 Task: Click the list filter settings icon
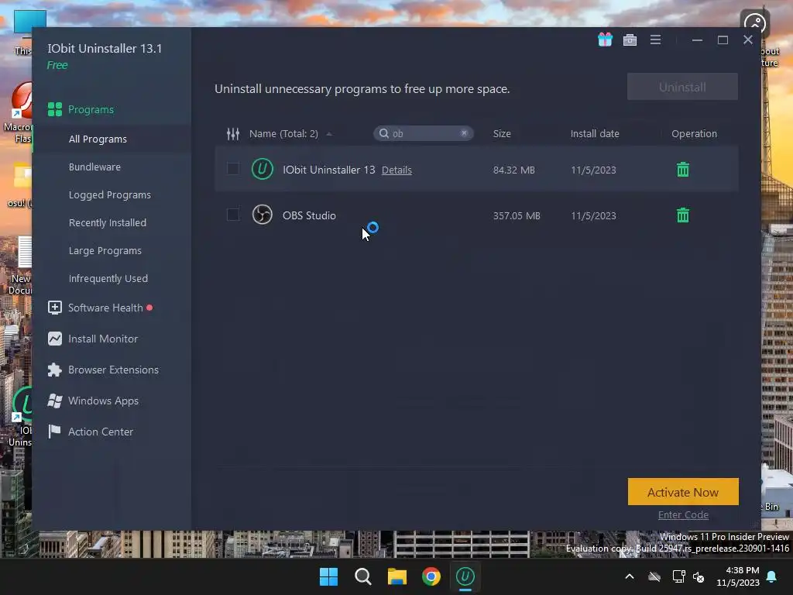233,133
